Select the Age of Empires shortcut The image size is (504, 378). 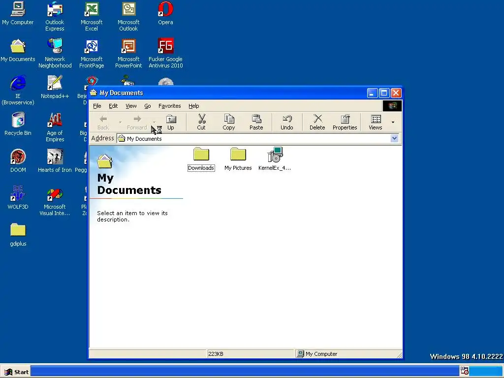55,127
